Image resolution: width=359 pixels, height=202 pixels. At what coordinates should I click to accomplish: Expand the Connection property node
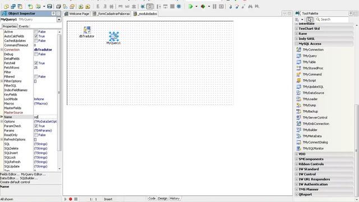coord(2,50)
